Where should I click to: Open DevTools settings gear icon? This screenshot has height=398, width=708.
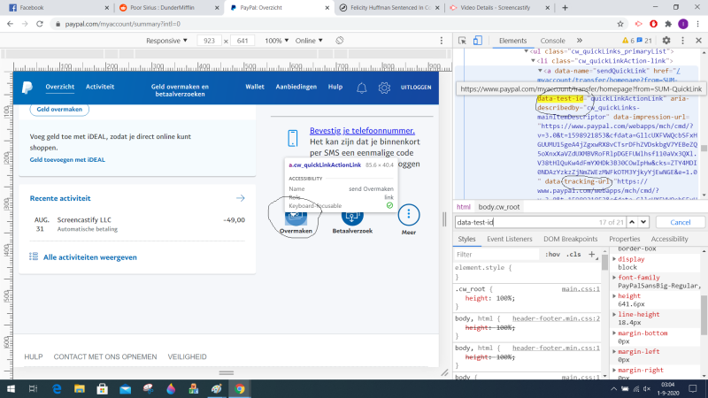click(665, 41)
